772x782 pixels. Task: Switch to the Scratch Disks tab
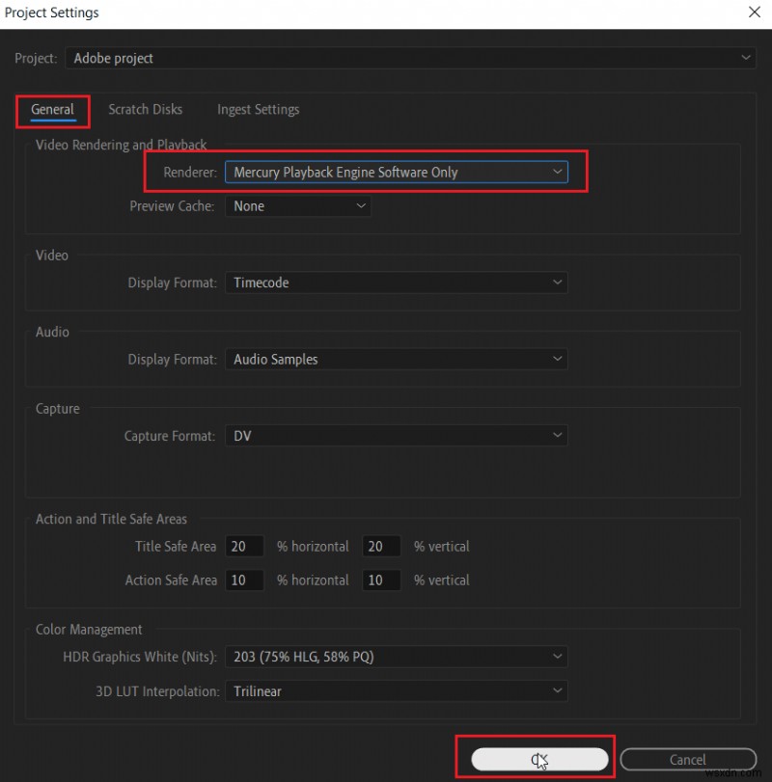click(145, 109)
